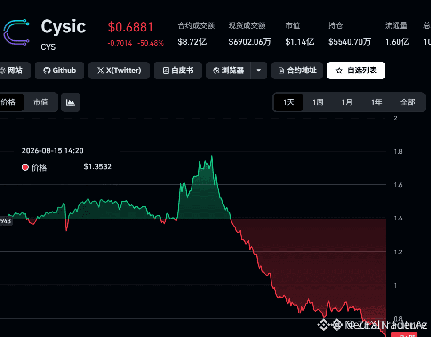The width and height of the screenshot is (431, 337).
Task: Toggle the area chart type icon
Action: tap(71, 102)
